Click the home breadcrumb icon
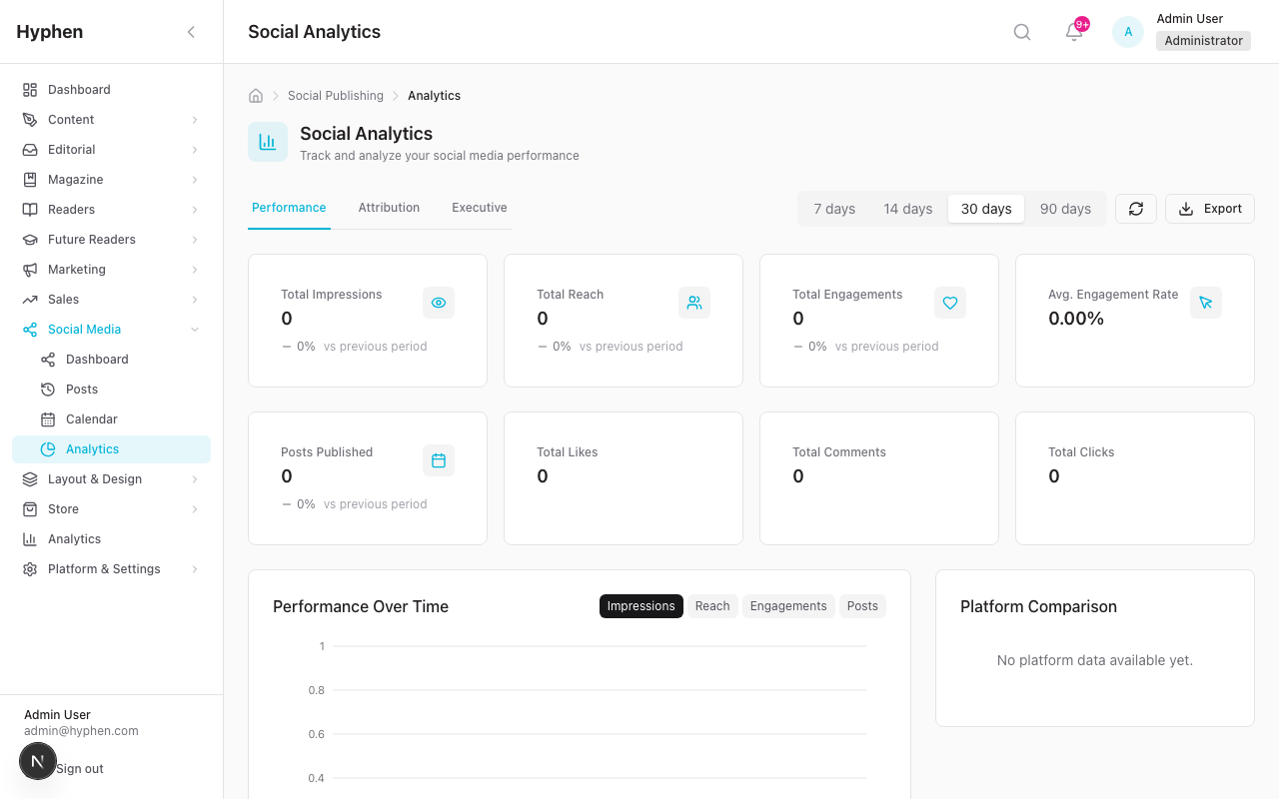1279x799 pixels. tap(255, 95)
